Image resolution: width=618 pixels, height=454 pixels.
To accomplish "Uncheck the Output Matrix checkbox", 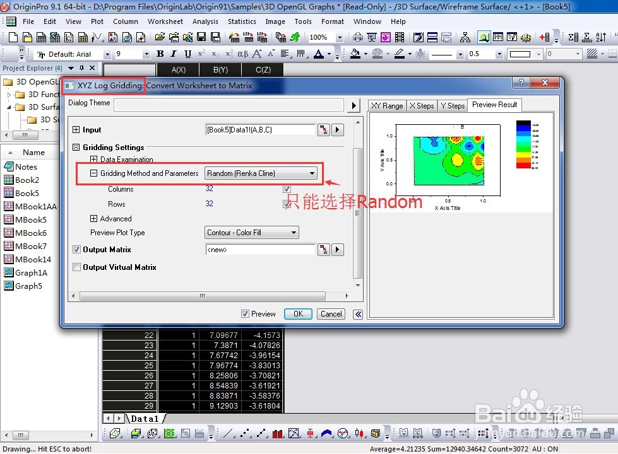I will [76, 250].
